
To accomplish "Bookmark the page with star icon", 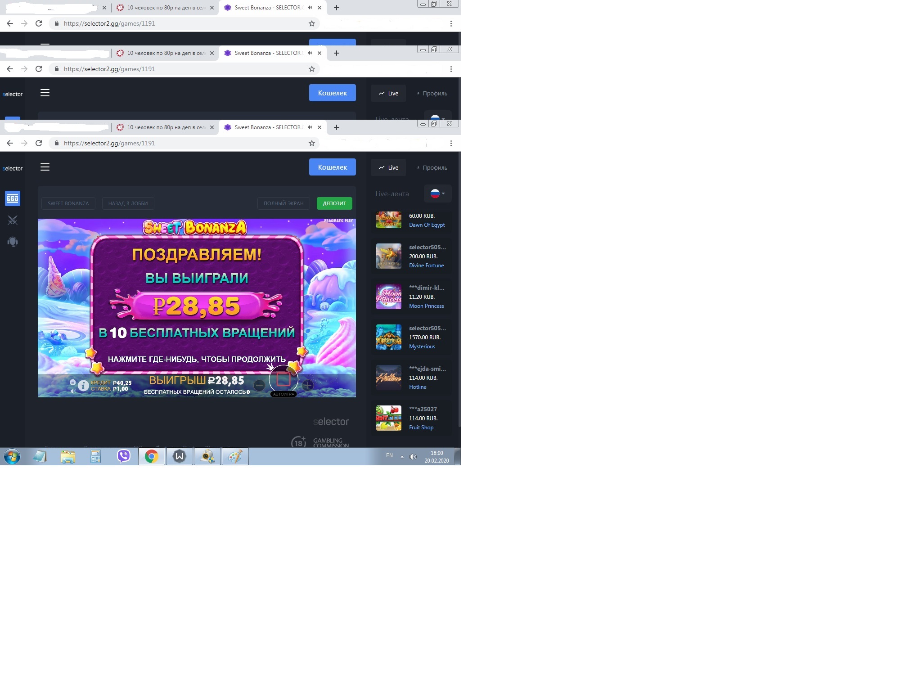I will click(x=311, y=143).
